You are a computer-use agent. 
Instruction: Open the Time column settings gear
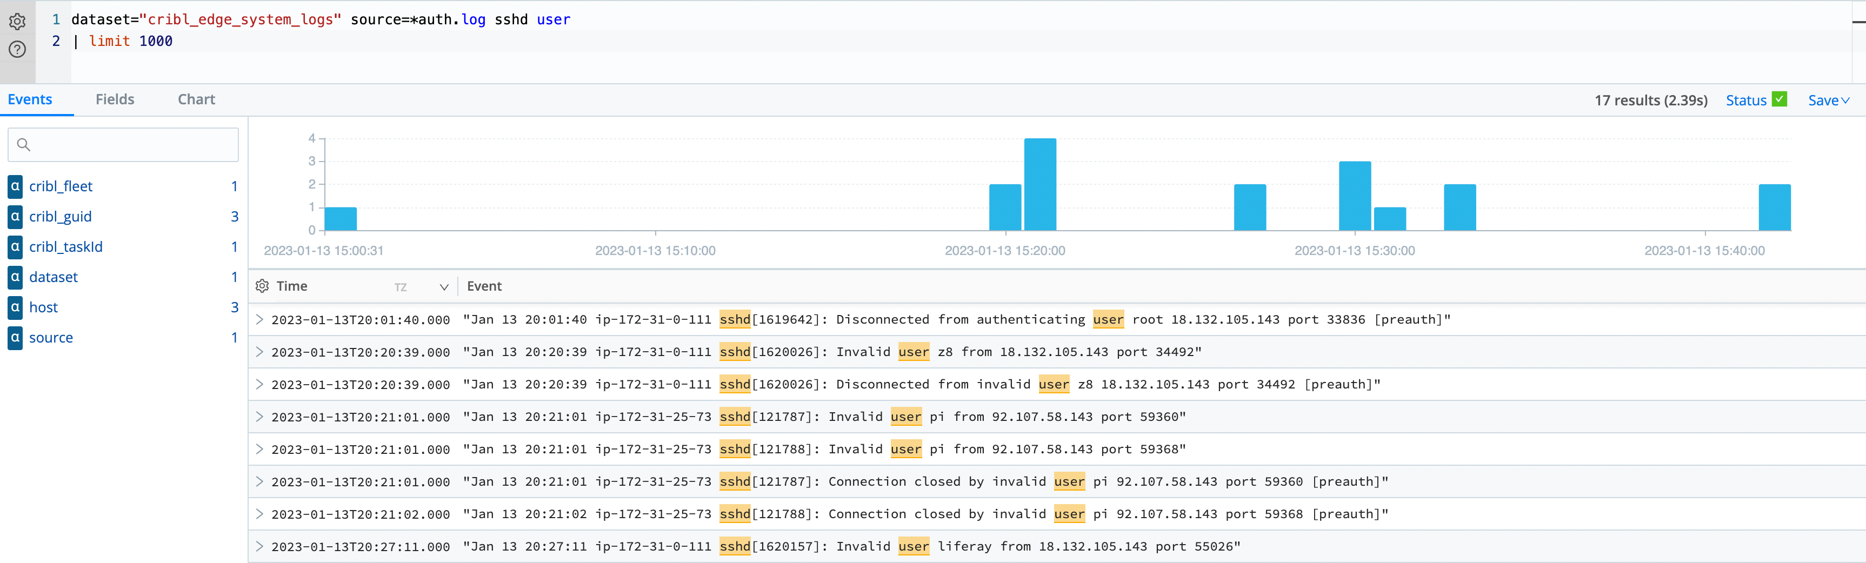coord(262,286)
